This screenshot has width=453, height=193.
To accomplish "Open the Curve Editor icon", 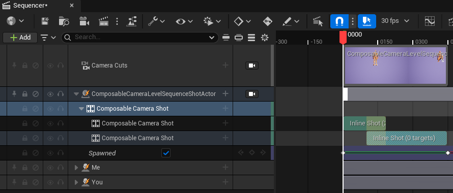I will click(430, 21).
